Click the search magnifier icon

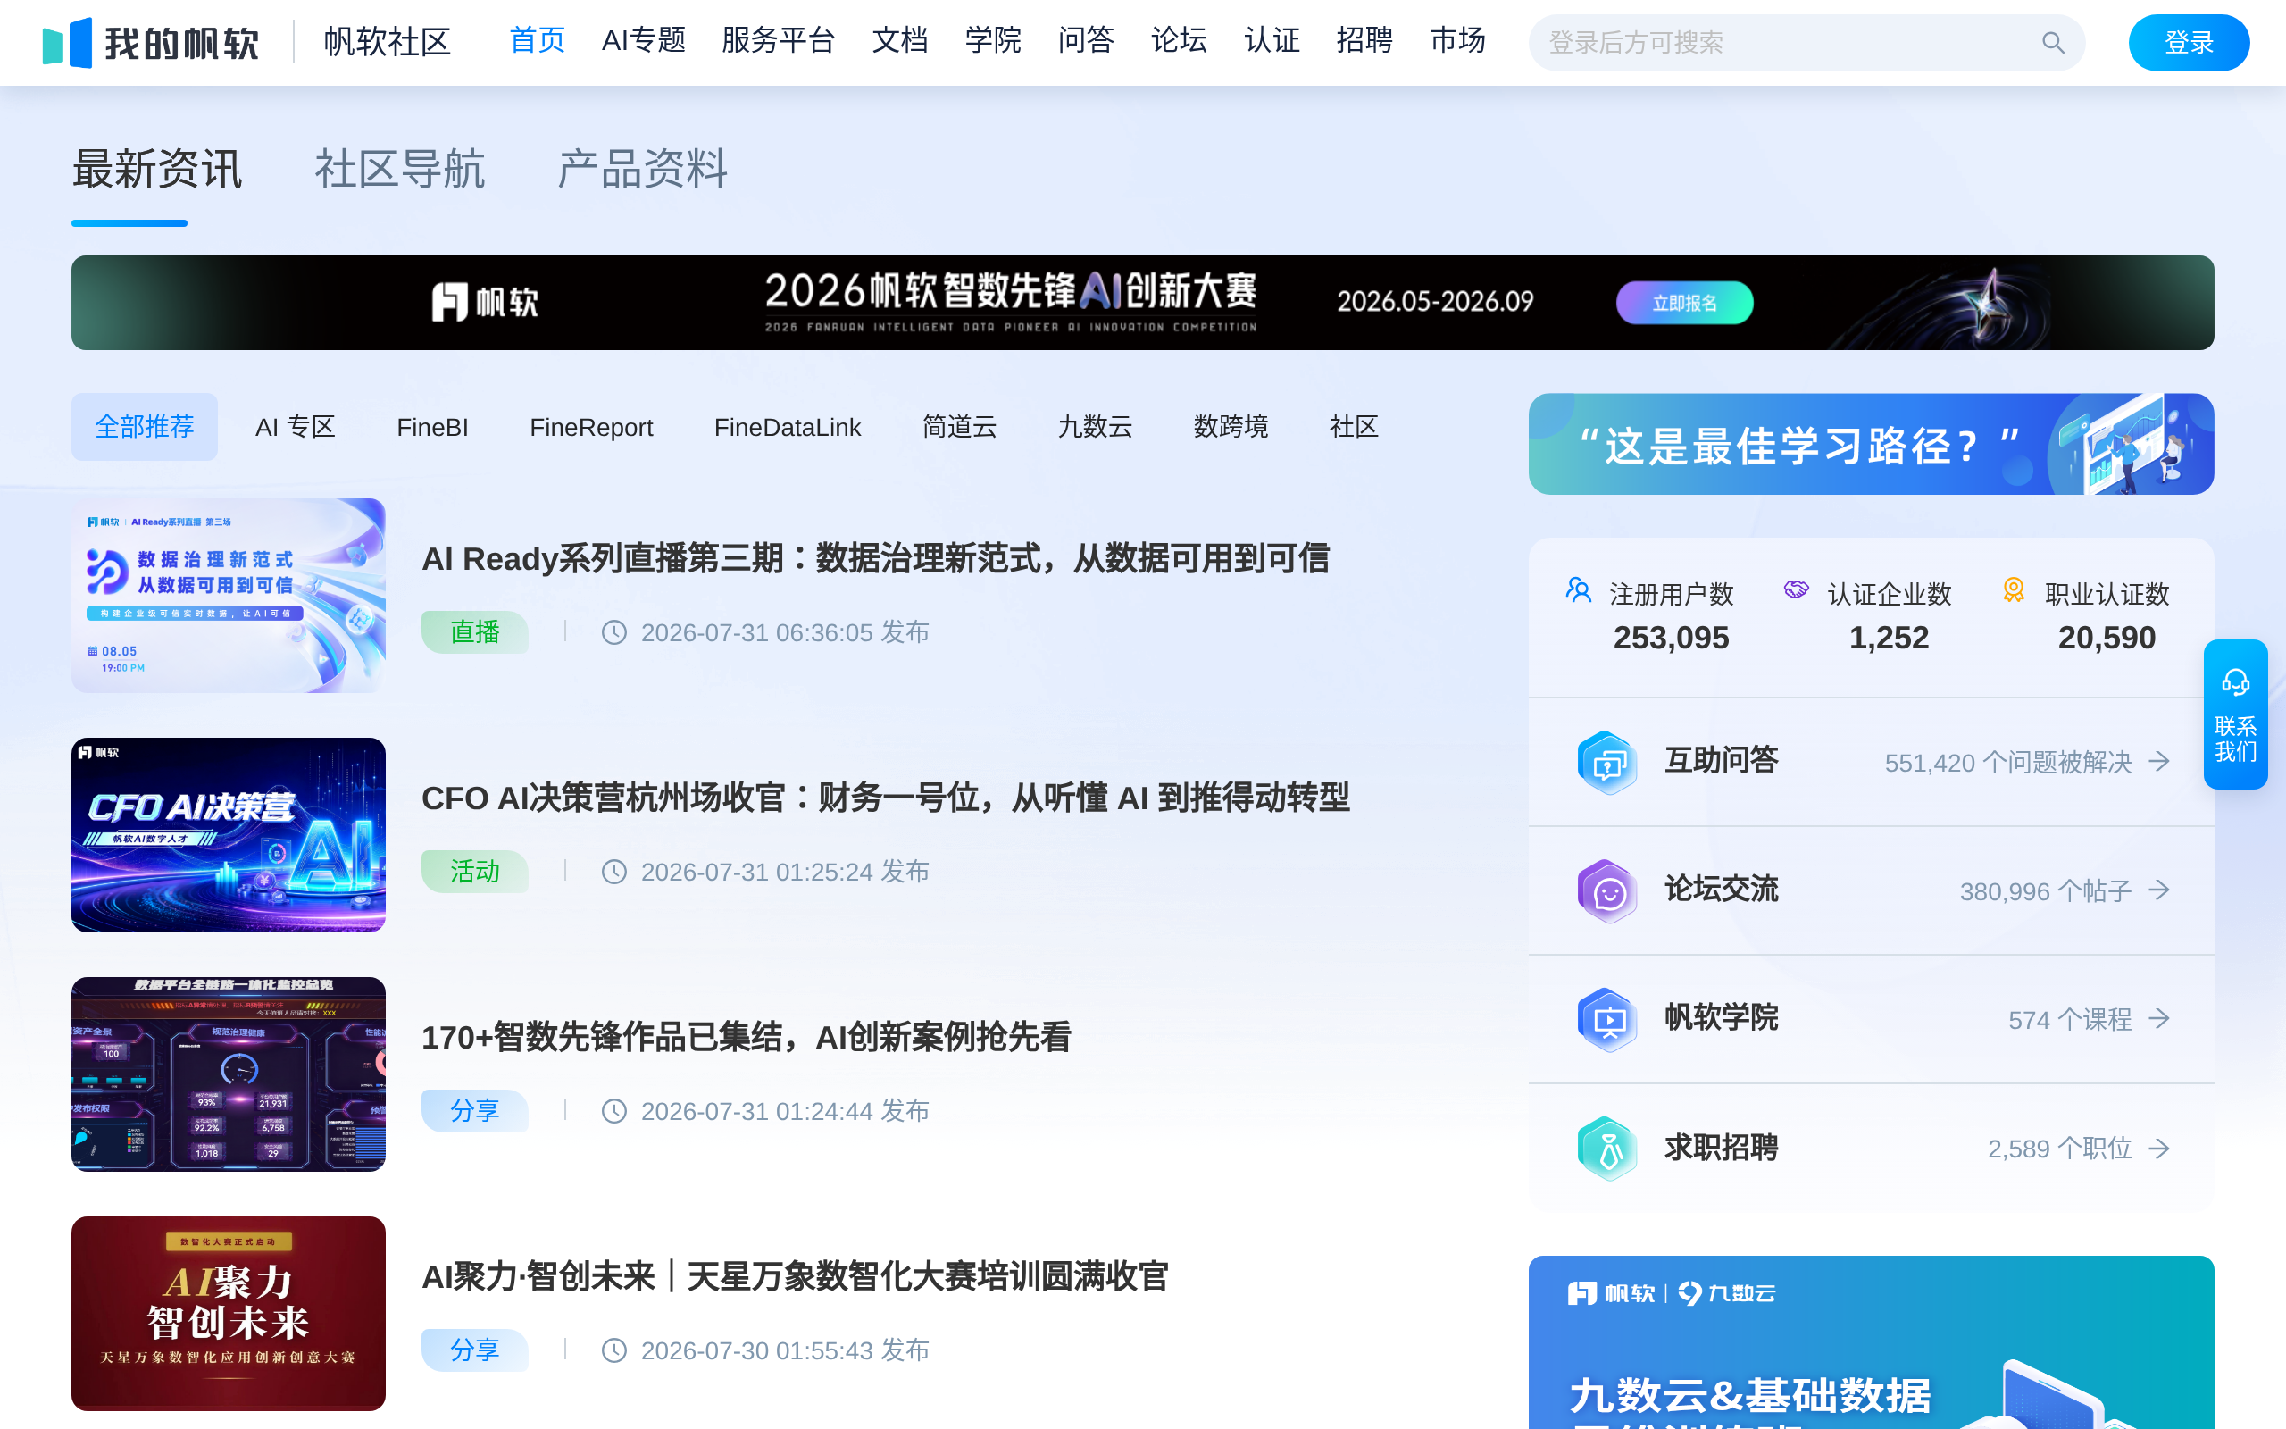point(2053,43)
